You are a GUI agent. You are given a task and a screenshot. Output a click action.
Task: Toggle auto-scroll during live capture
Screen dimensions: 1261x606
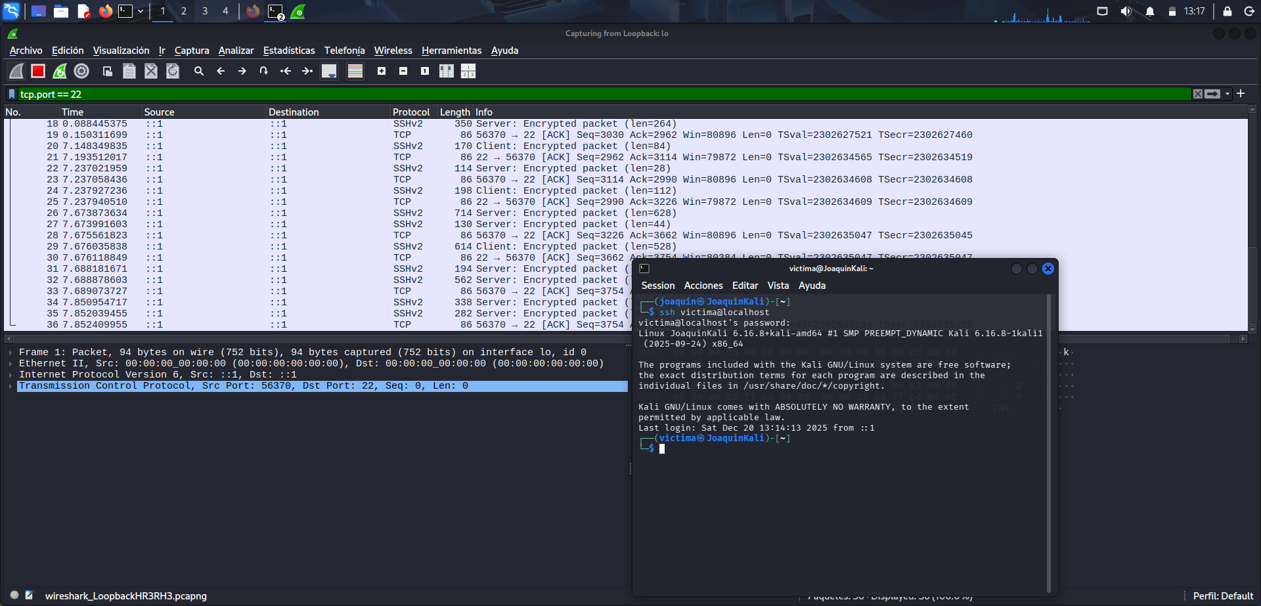pos(328,71)
